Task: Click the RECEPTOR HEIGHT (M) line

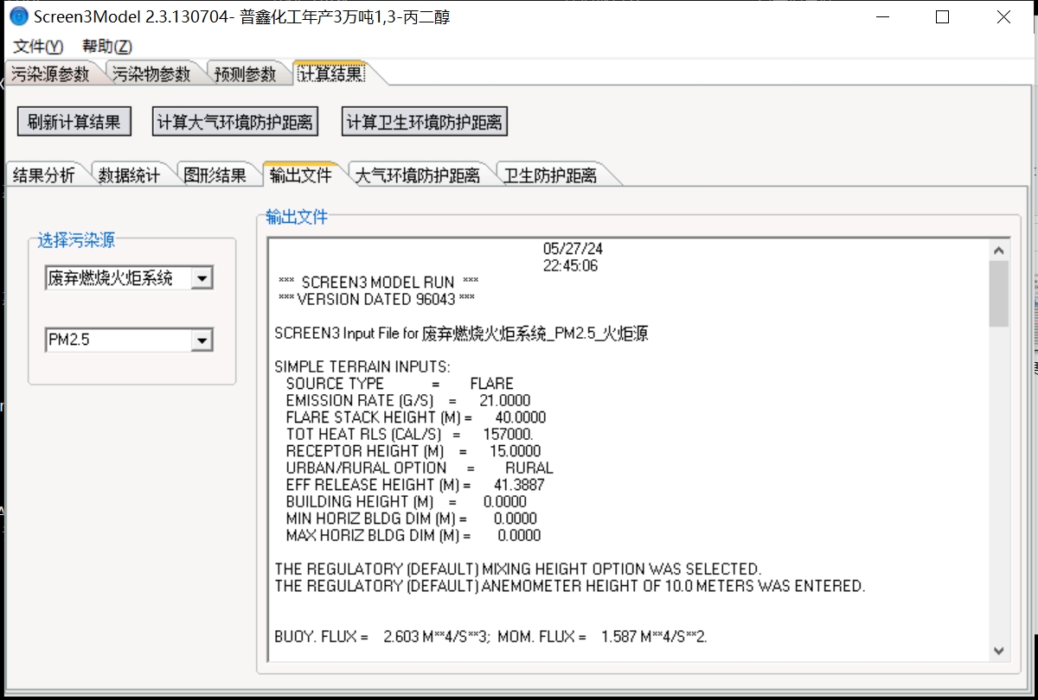Action: 413,451
